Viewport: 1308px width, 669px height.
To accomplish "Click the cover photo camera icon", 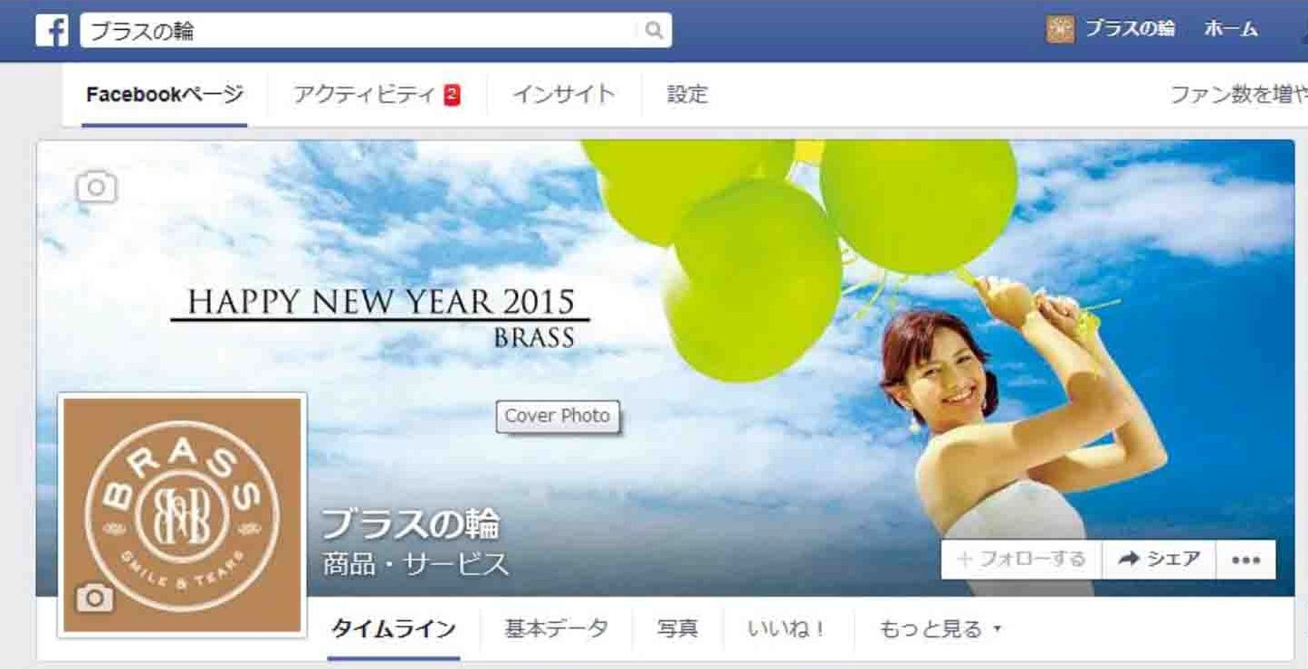I will pos(96,188).
